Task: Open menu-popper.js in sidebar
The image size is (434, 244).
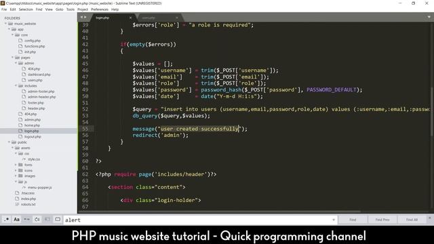Action: 39,188
